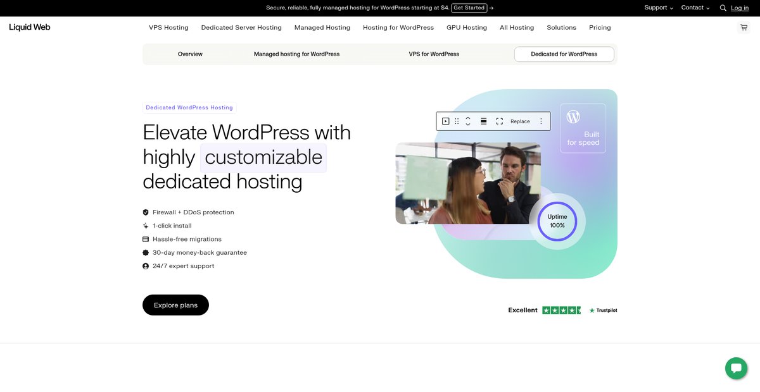The height and width of the screenshot is (392, 760).
Task: Go to Liquid Web home via logo
Action: tap(30, 27)
